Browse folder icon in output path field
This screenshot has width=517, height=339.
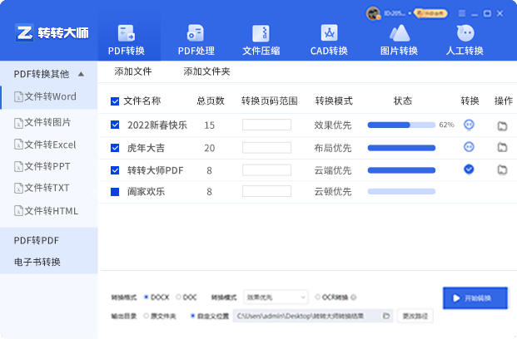coord(386,317)
